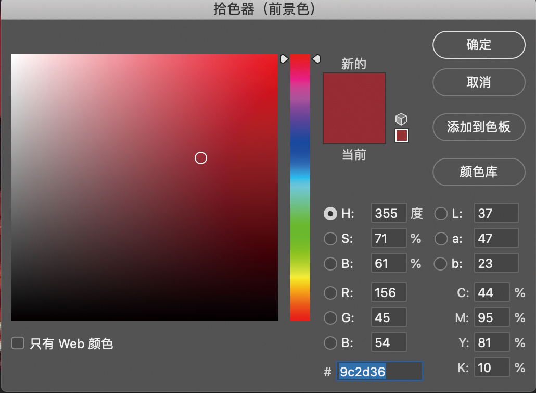Click the 拾色器（前景色）title bar text

(x=264, y=9)
